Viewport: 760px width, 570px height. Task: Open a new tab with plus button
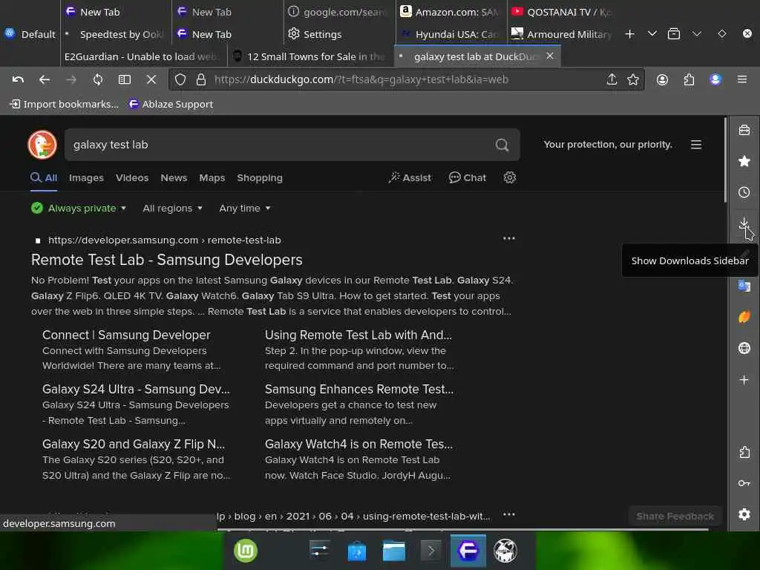(x=629, y=34)
